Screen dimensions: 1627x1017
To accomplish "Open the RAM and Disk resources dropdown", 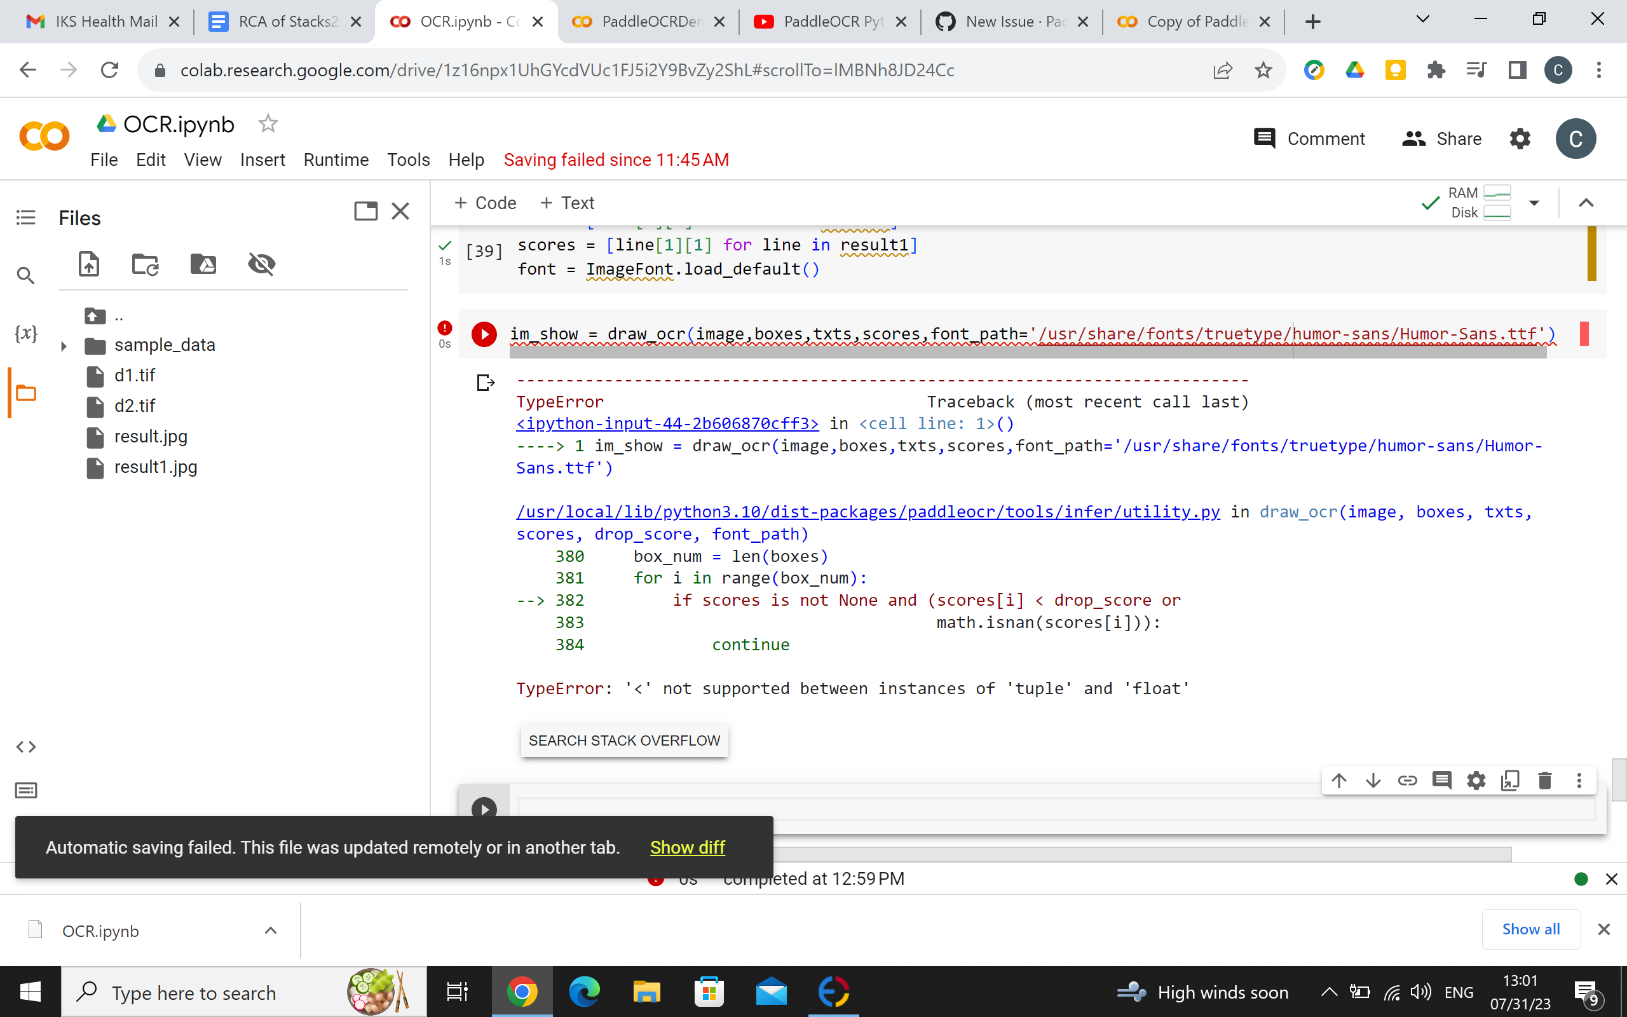I will coord(1534,203).
